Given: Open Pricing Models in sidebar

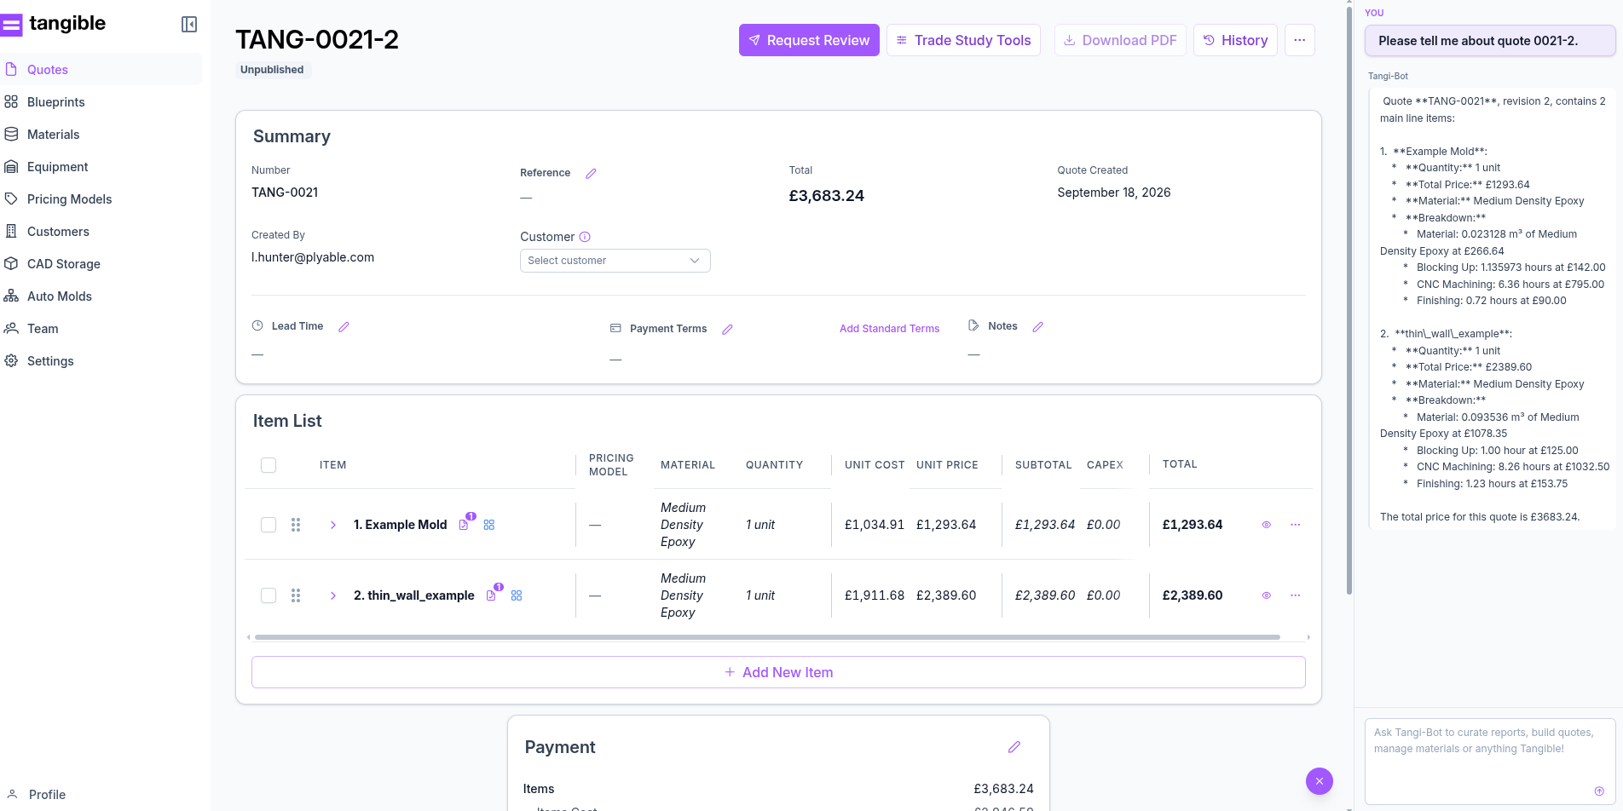Looking at the screenshot, I should pos(69,199).
